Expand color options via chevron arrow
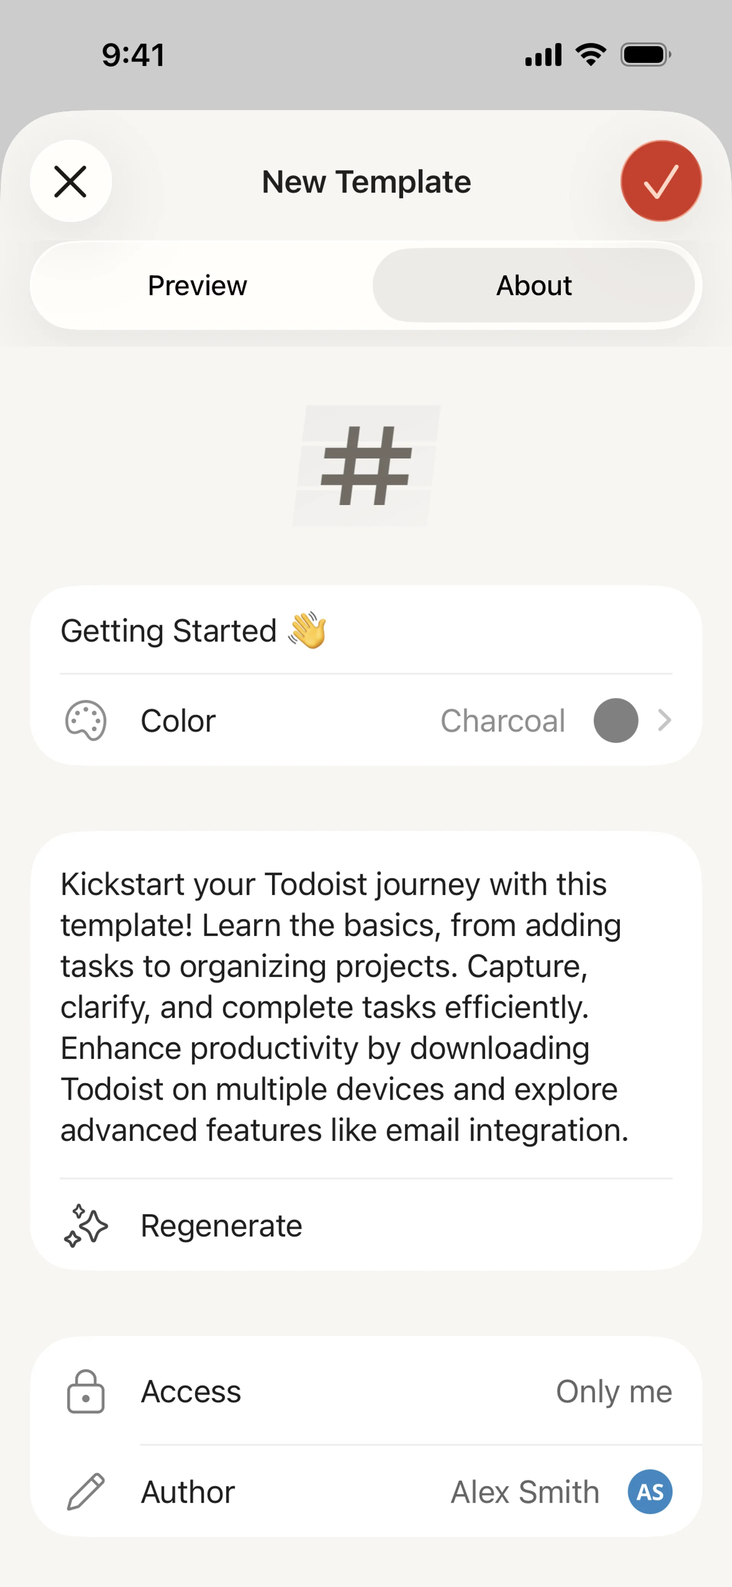Image resolution: width=732 pixels, height=1587 pixels. [x=664, y=720]
